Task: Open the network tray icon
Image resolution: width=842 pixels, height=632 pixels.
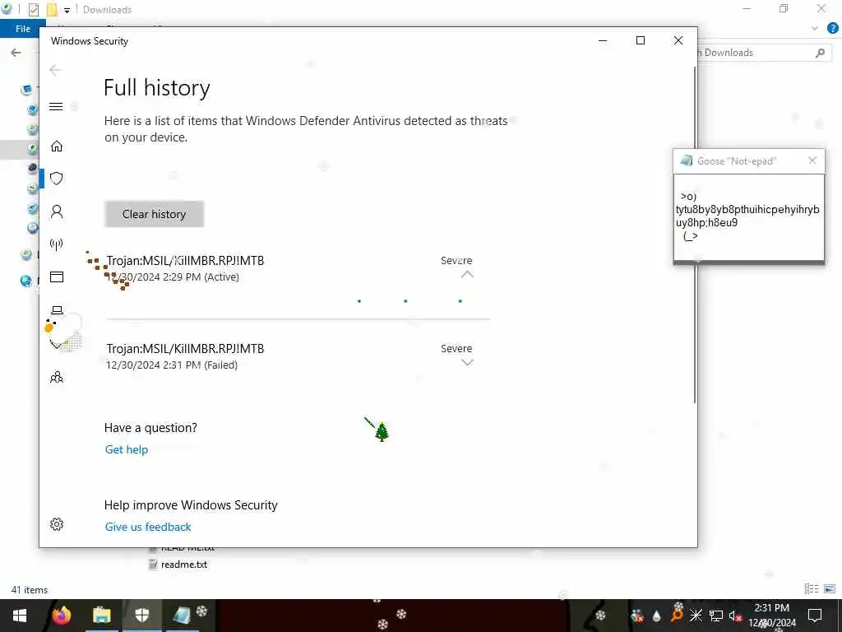Action: [x=716, y=616]
